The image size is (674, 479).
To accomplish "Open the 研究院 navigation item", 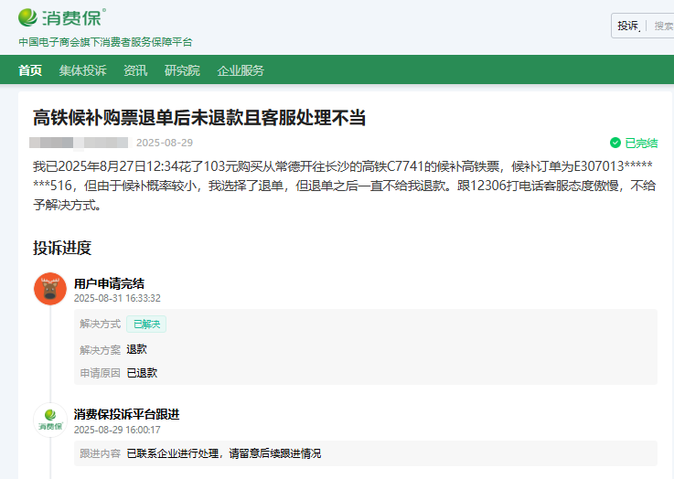I will (x=182, y=70).
